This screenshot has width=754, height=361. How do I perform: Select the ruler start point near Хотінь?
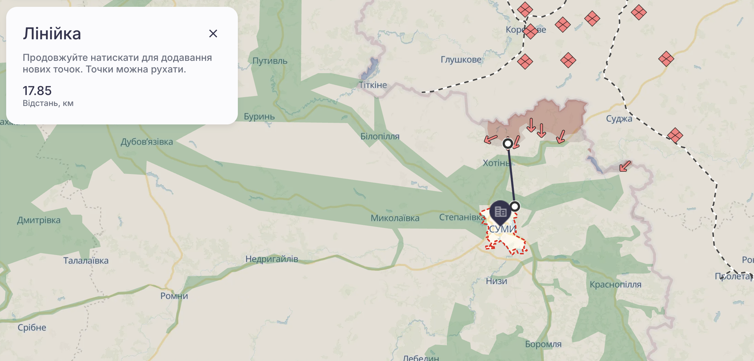coord(508,144)
